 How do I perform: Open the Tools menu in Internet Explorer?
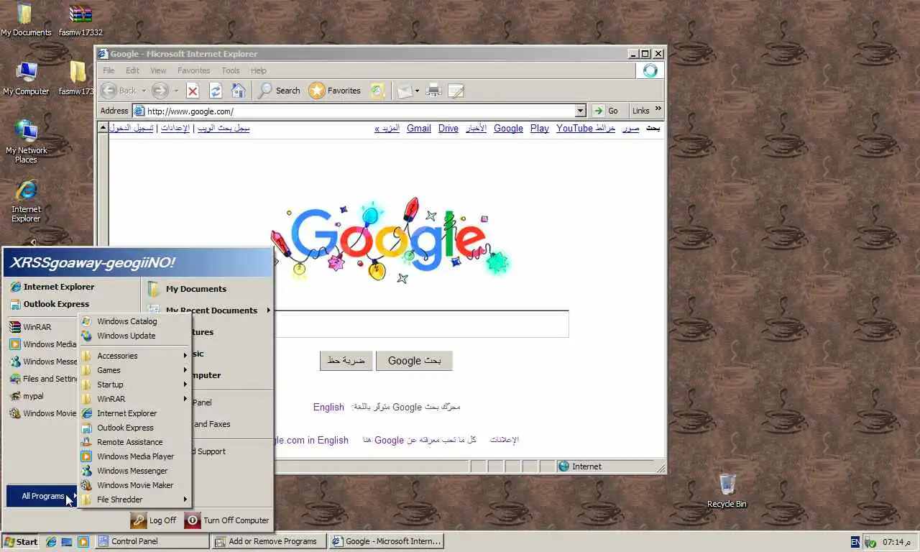click(x=231, y=70)
